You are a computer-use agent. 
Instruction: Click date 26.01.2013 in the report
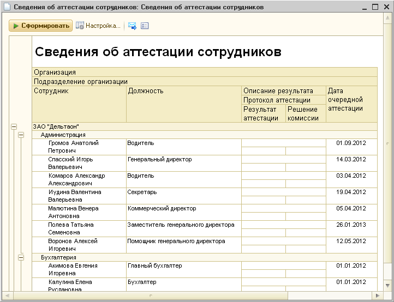pyautogui.click(x=351, y=225)
